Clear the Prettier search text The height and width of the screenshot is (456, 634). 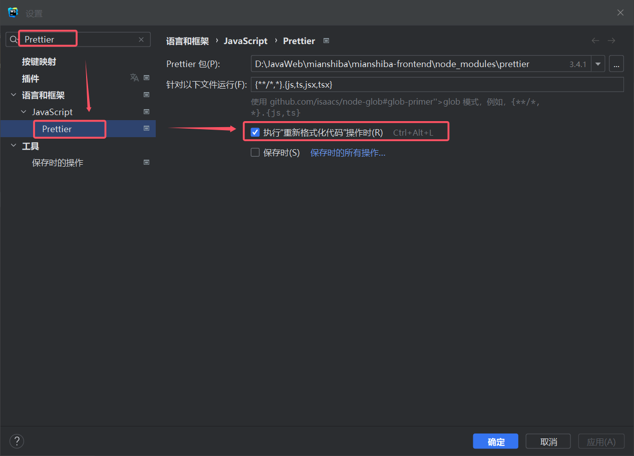141,40
